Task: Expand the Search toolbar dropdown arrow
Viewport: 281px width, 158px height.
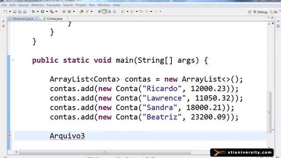Action: coord(92,12)
